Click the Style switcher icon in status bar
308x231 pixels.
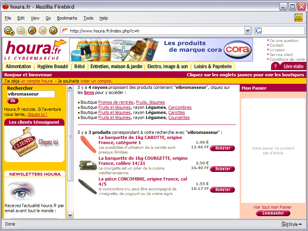pos(284,224)
